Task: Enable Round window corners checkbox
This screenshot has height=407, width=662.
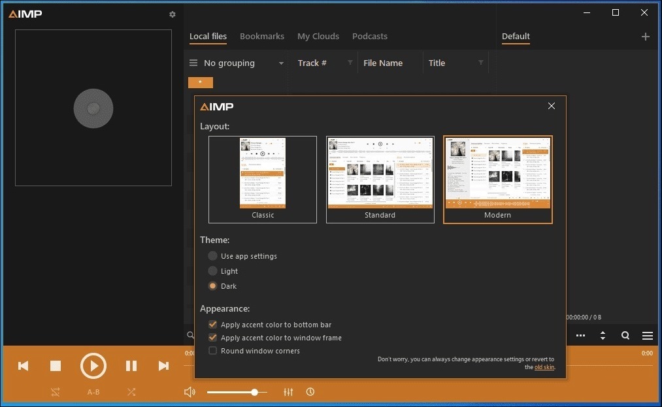Action: [212, 351]
